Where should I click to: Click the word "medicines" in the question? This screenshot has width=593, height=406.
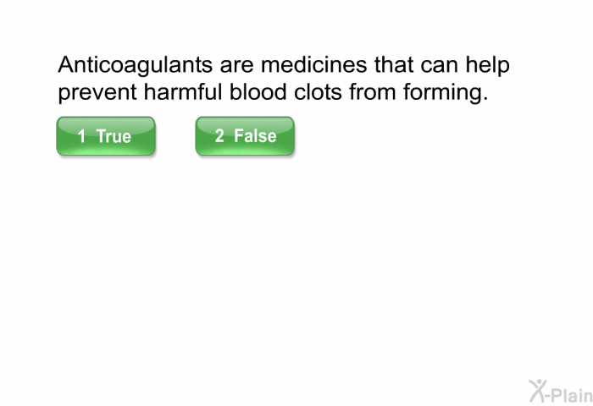coord(314,64)
